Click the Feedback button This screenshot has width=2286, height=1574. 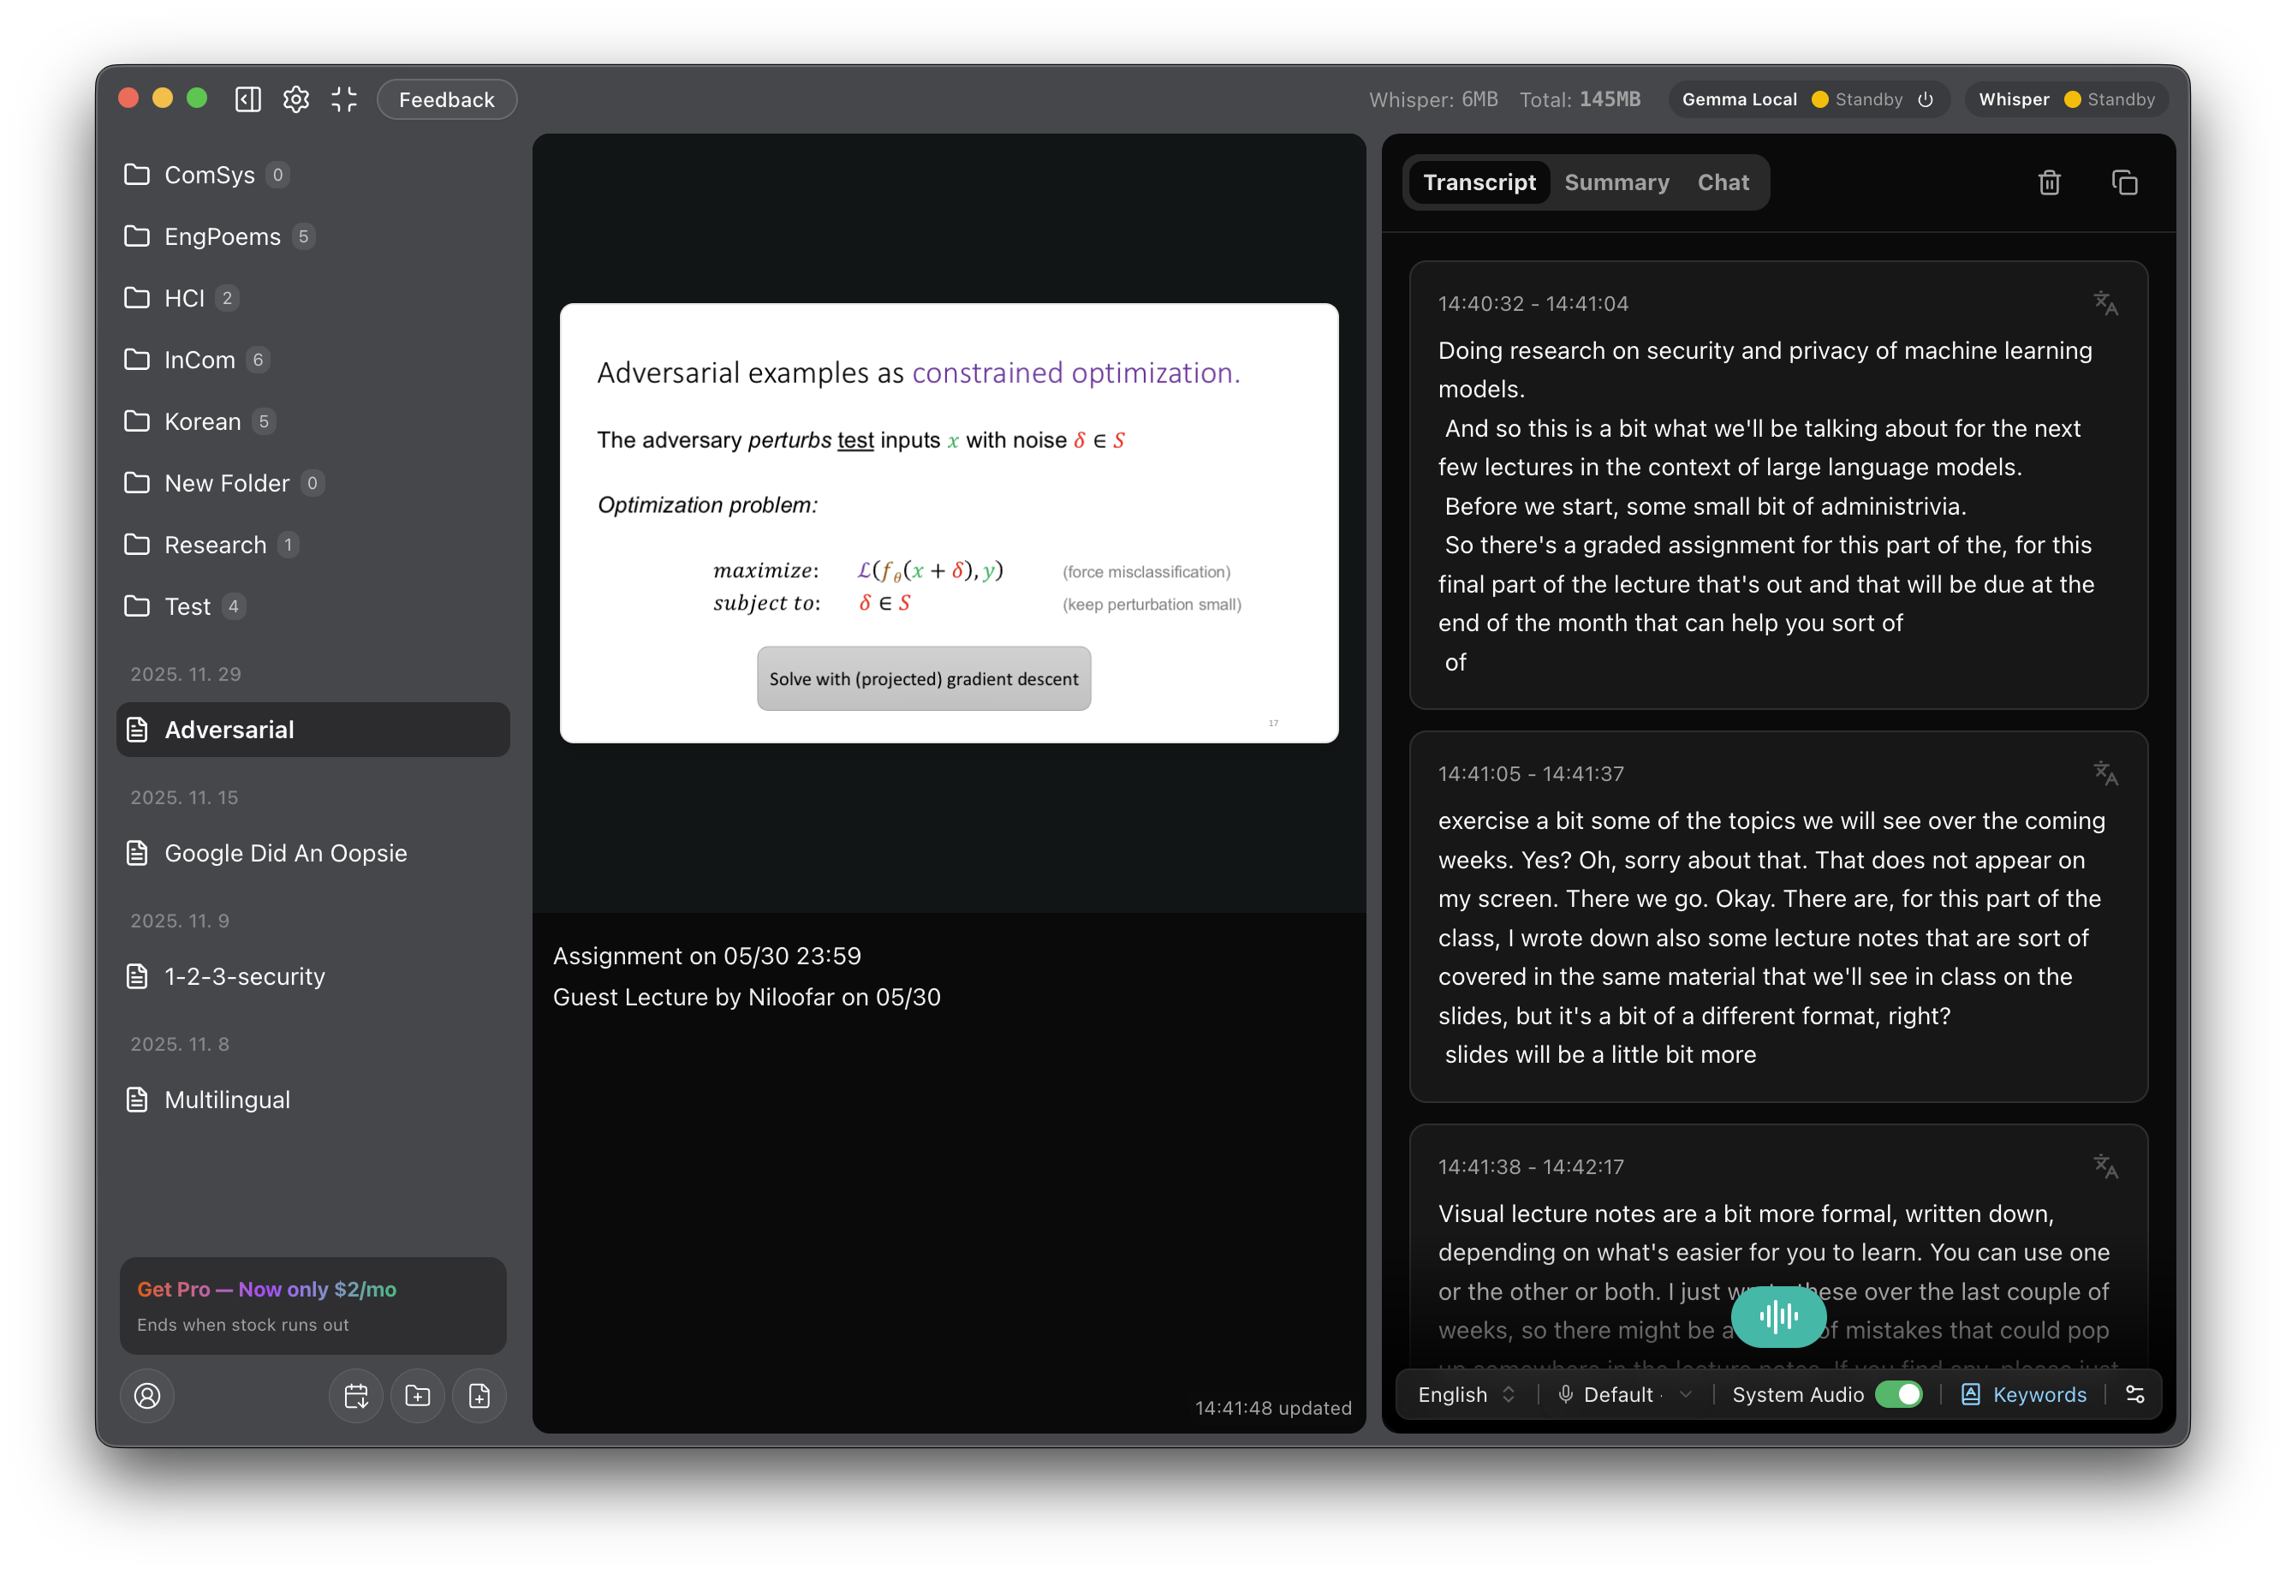447,99
